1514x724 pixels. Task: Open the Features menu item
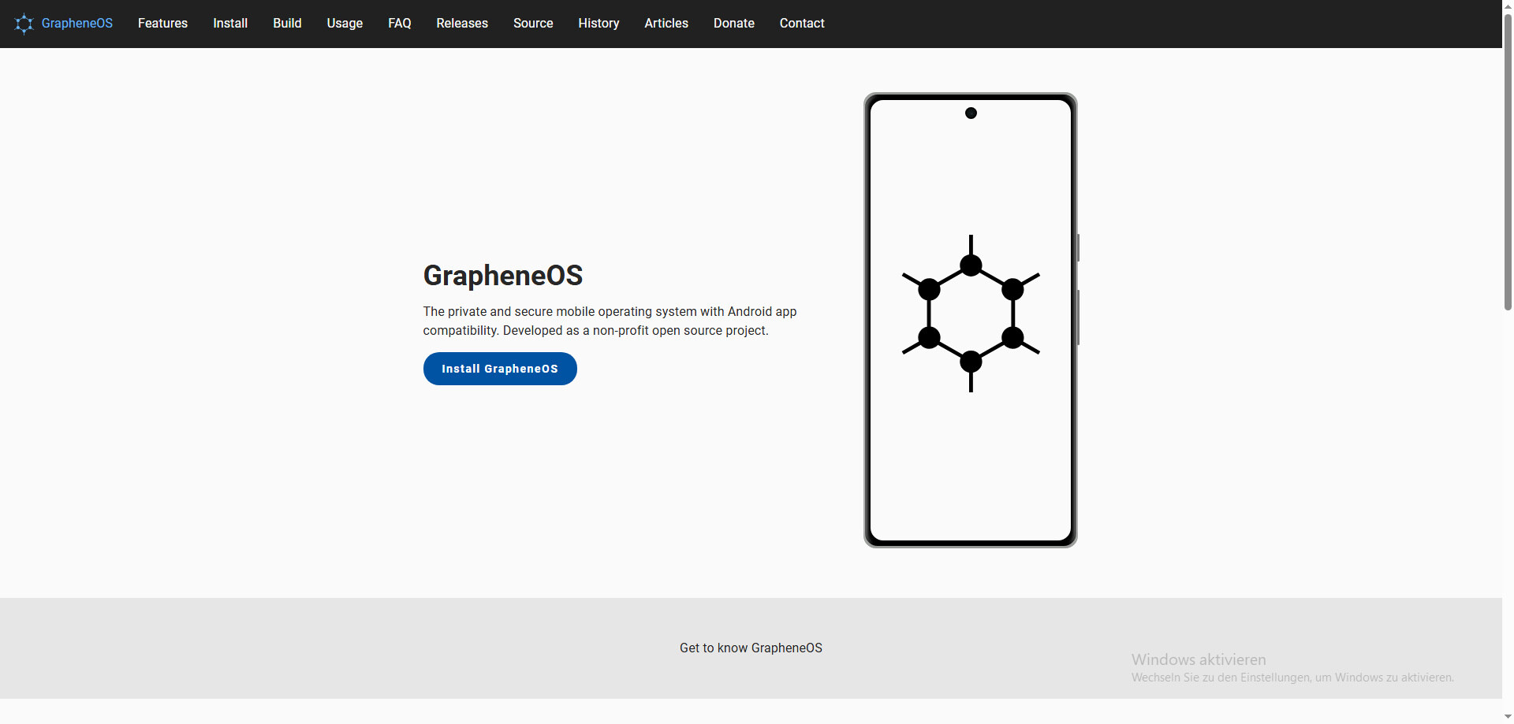(x=162, y=24)
